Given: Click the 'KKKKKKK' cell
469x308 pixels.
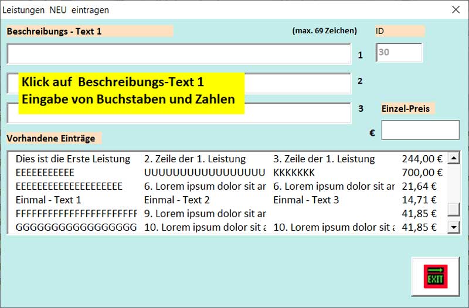Looking at the screenshot, I should (294, 173).
